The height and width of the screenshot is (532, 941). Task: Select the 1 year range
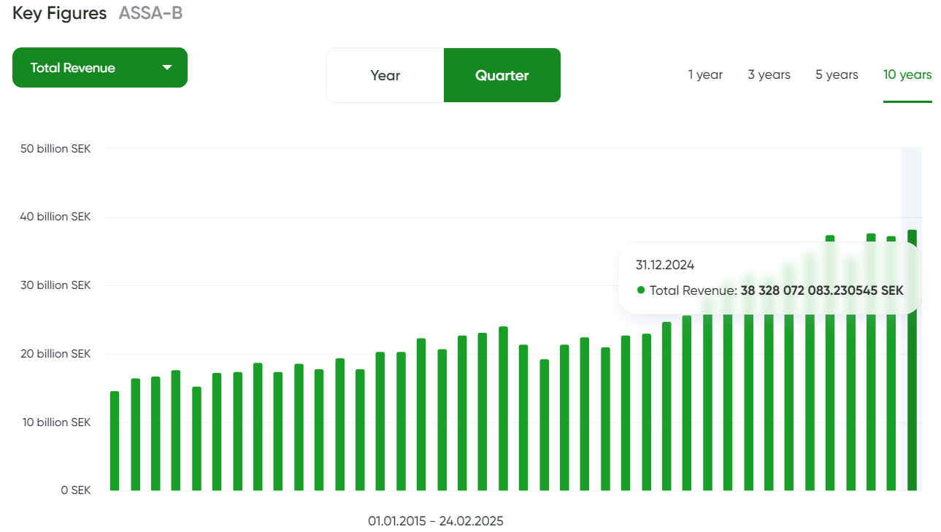coord(705,74)
